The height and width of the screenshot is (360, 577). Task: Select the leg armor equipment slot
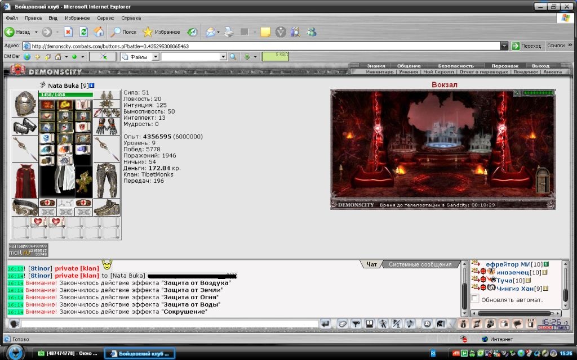(107, 181)
